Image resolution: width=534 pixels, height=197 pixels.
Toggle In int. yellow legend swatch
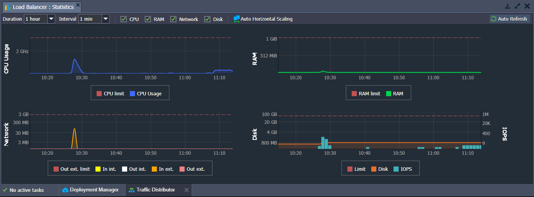(x=98, y=169)
